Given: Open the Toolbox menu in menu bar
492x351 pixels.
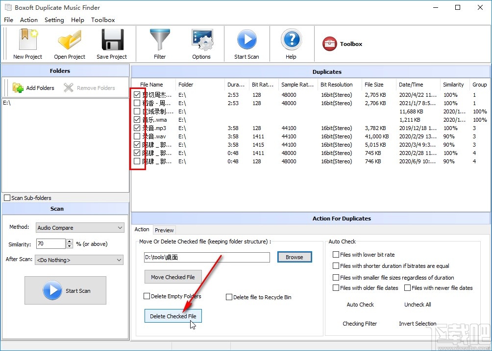Looking at the screenshot, I should pos(103,20).
